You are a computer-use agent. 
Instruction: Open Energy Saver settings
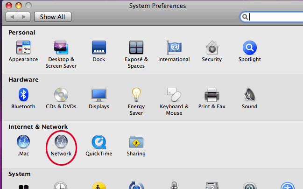136,95
